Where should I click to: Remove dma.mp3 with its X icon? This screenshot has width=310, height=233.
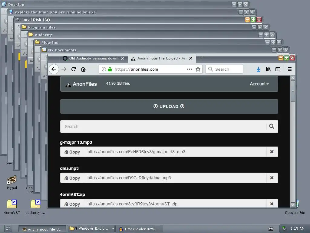point(272,178)
